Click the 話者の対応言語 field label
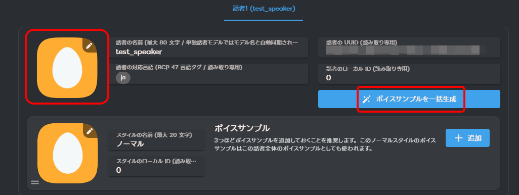The height and width of the screenshot is (195, 519). click(179, 67)
